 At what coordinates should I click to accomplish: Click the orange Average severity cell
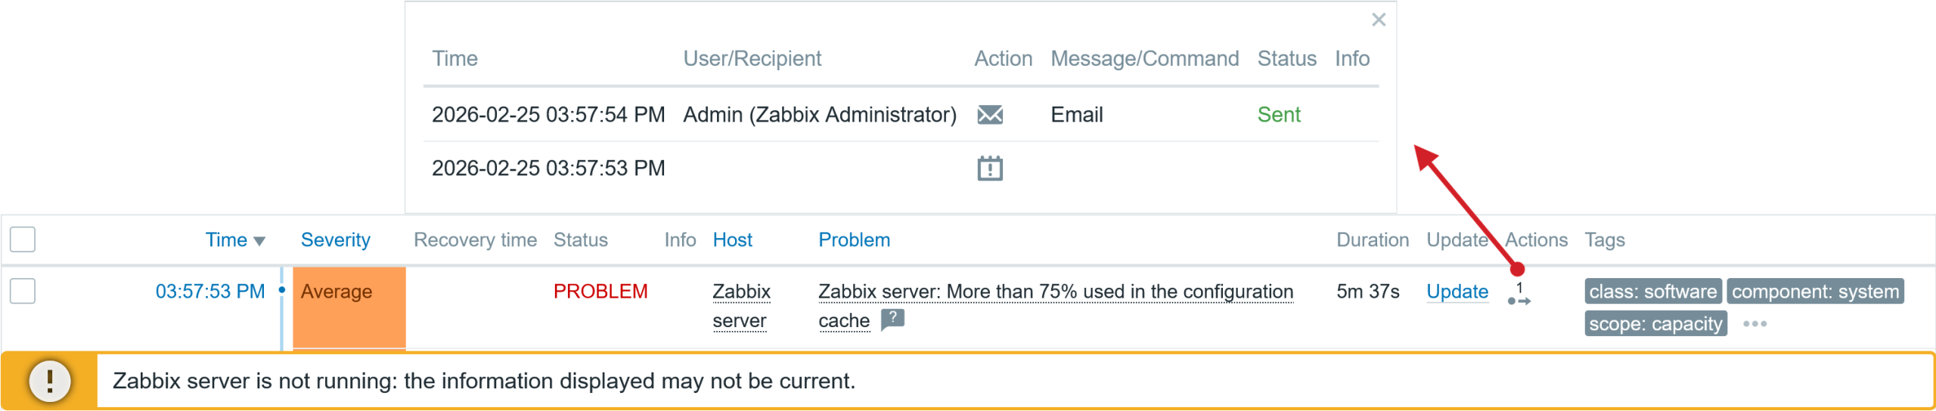[x=349, y=307]
